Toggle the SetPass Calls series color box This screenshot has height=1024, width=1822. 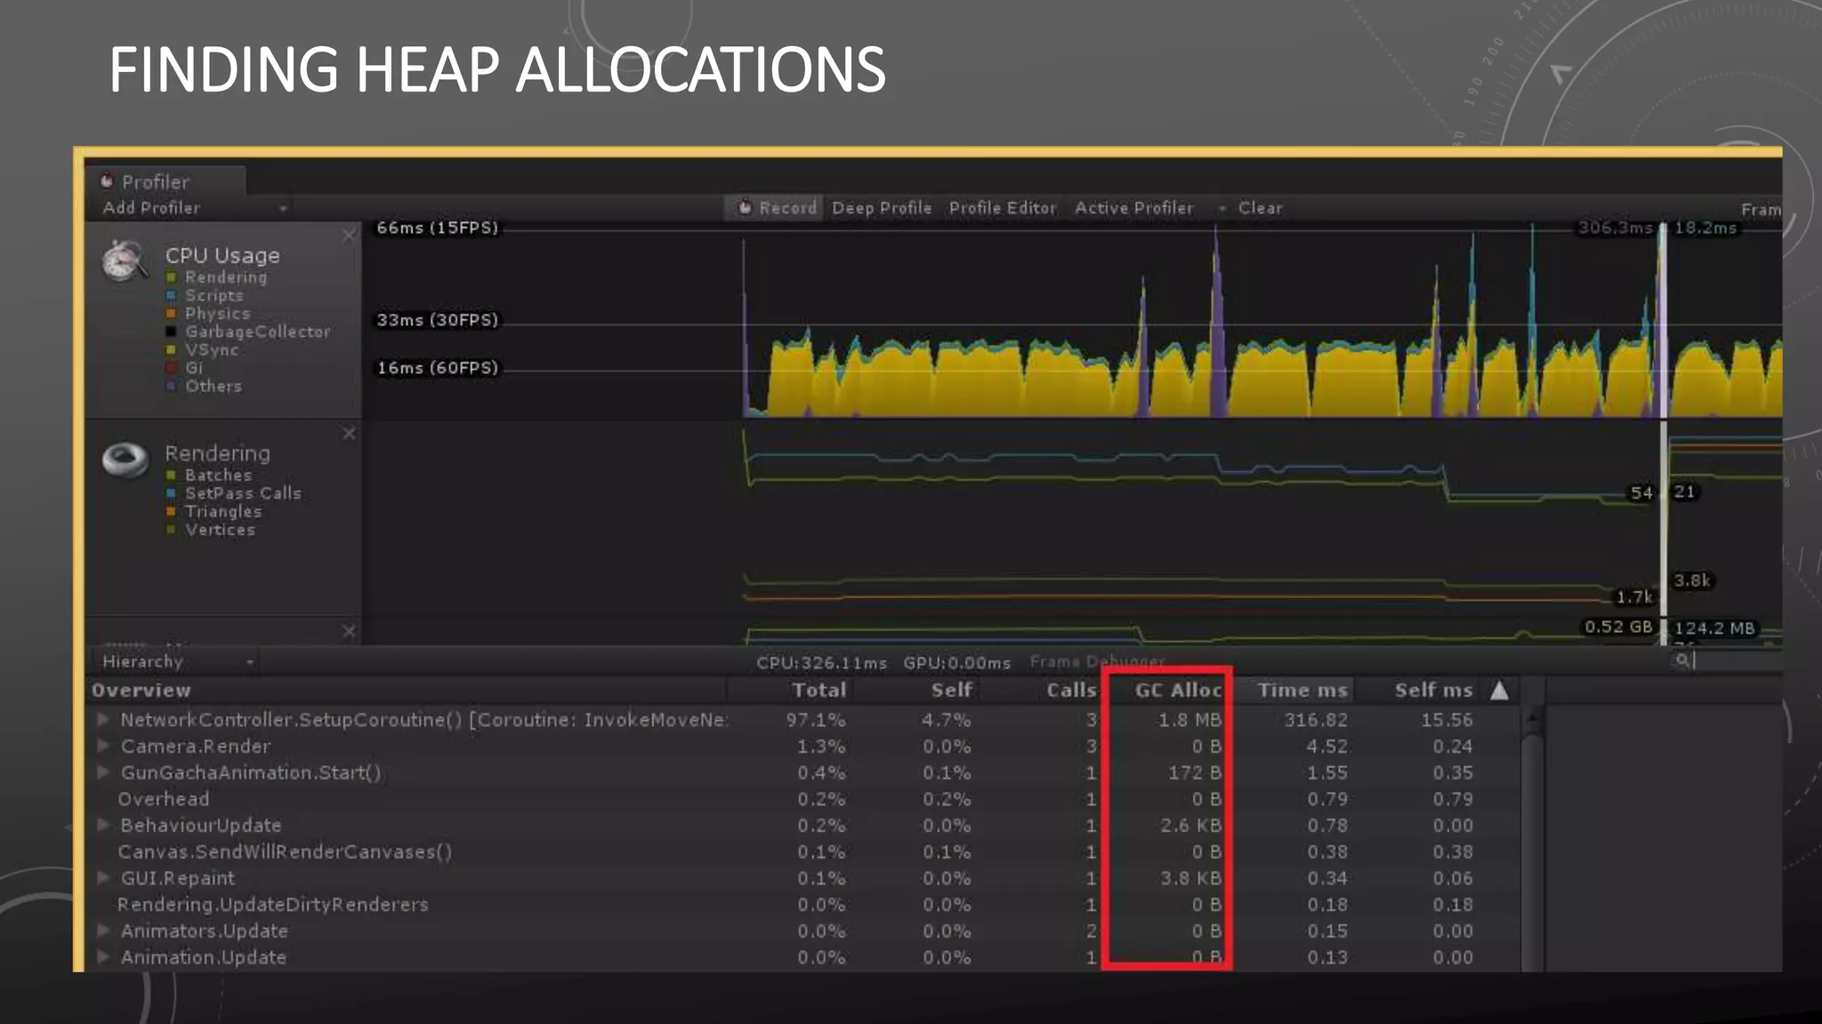[x=171, y=493]
